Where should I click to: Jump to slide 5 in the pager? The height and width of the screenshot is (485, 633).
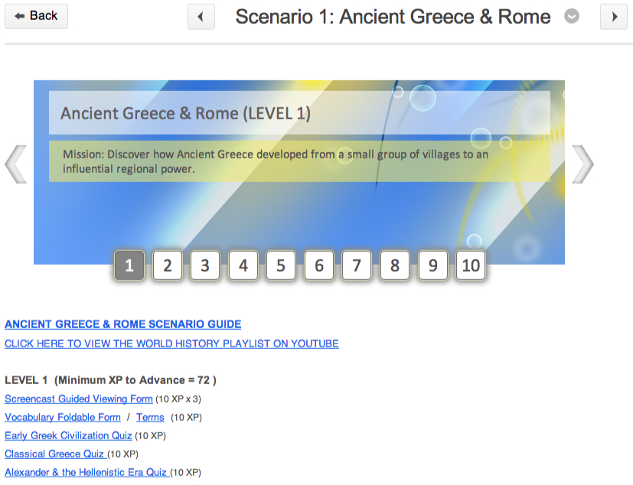click(281, 265)
